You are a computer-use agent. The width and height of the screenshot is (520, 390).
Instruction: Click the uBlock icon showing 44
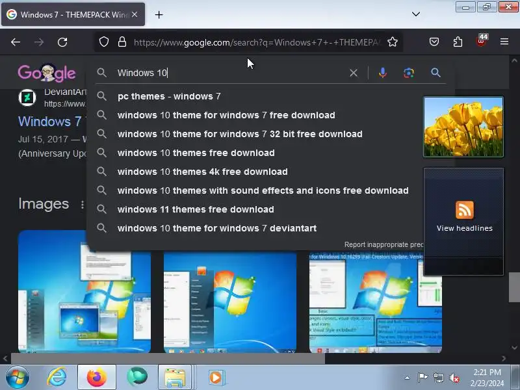tap(481, 41)
